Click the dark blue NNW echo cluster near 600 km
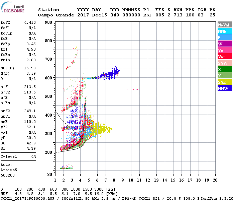 (x=110, y=74)
